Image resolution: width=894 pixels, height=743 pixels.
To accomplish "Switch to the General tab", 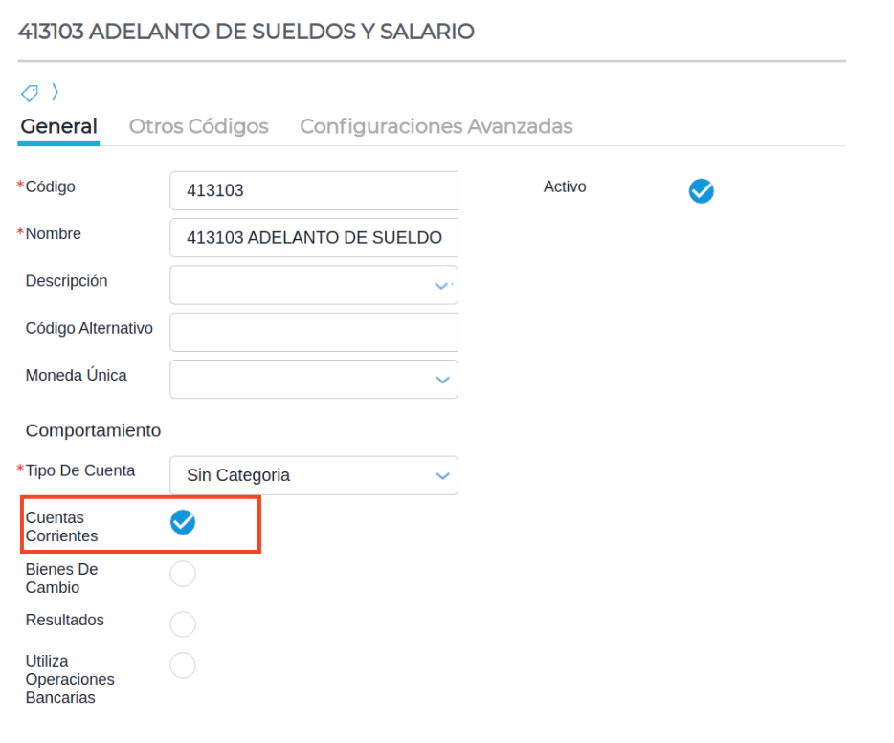I will [x=58, y=126].
